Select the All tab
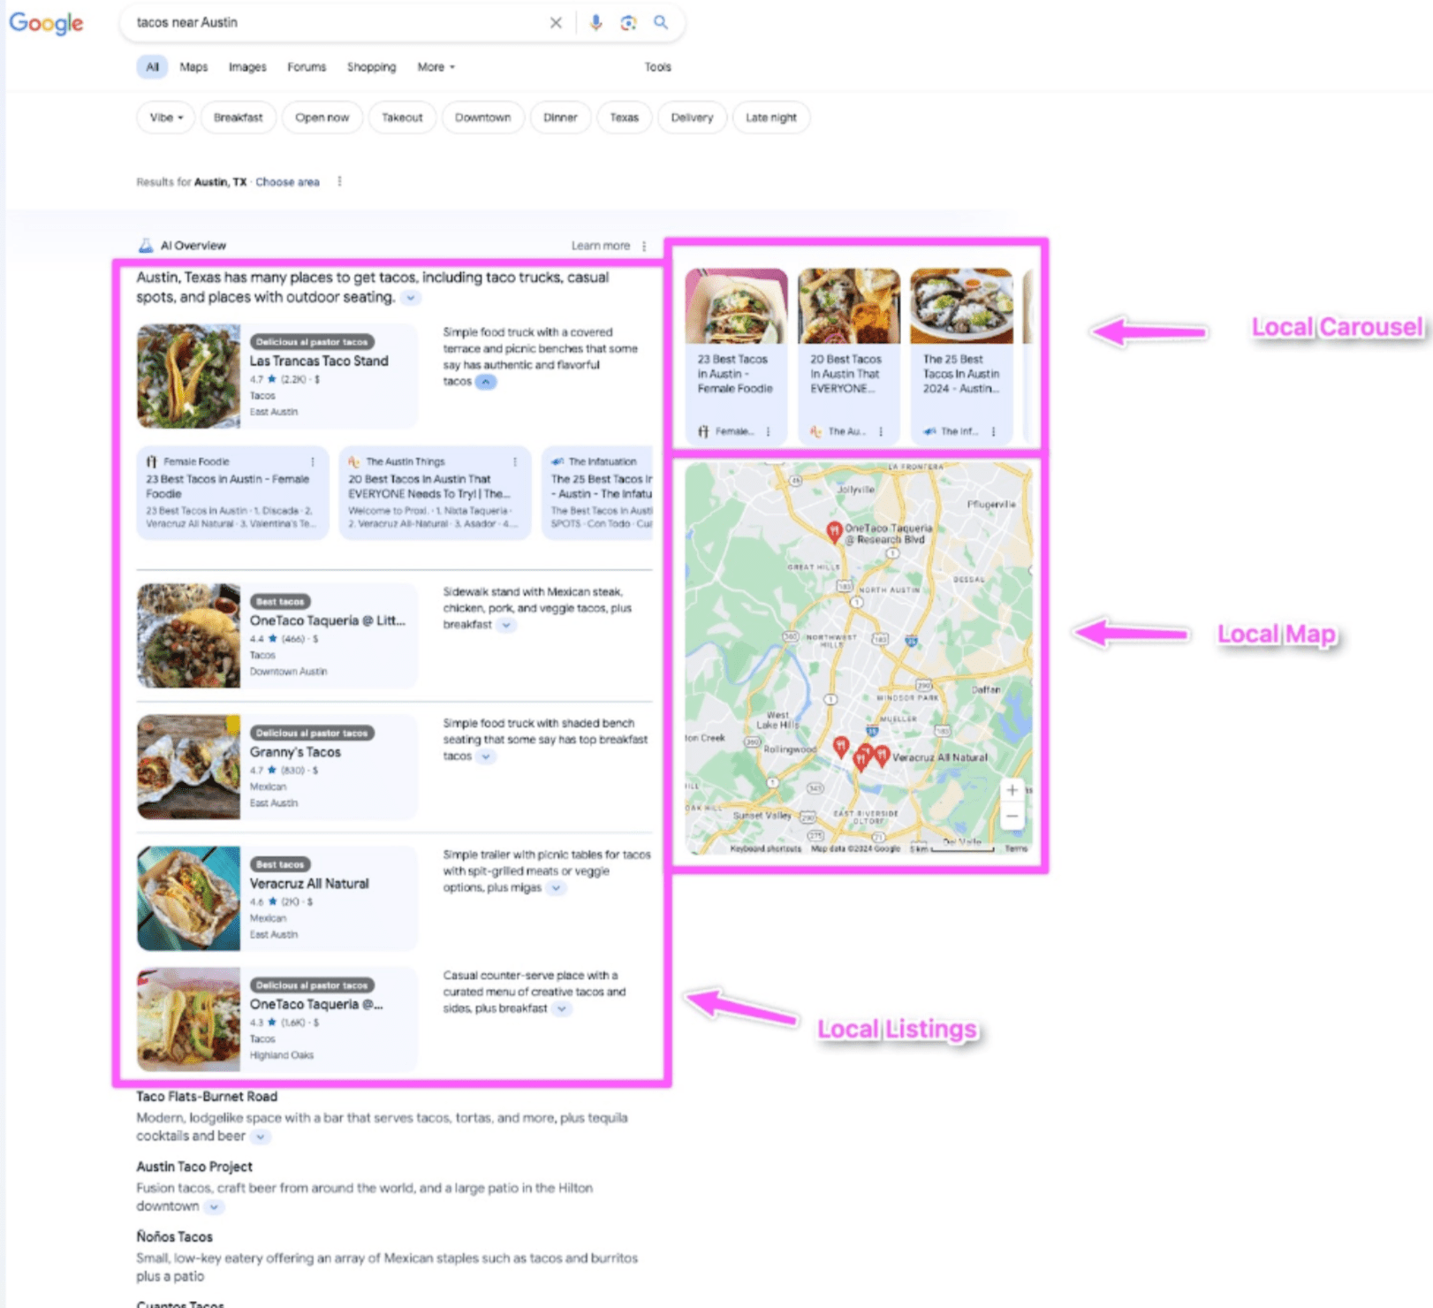Viewport: 1433px width, 1308px height. coord(152,67)
